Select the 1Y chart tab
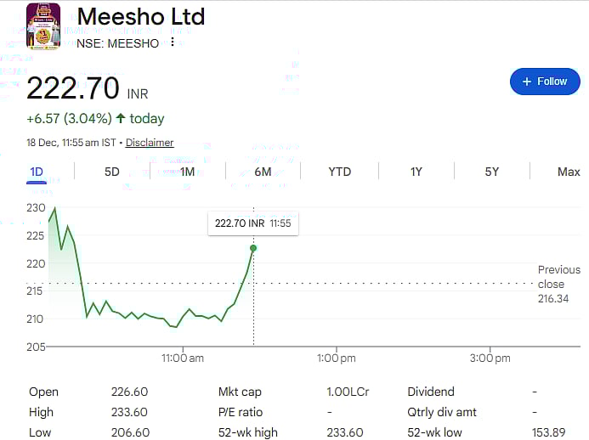 coord(416,172)
